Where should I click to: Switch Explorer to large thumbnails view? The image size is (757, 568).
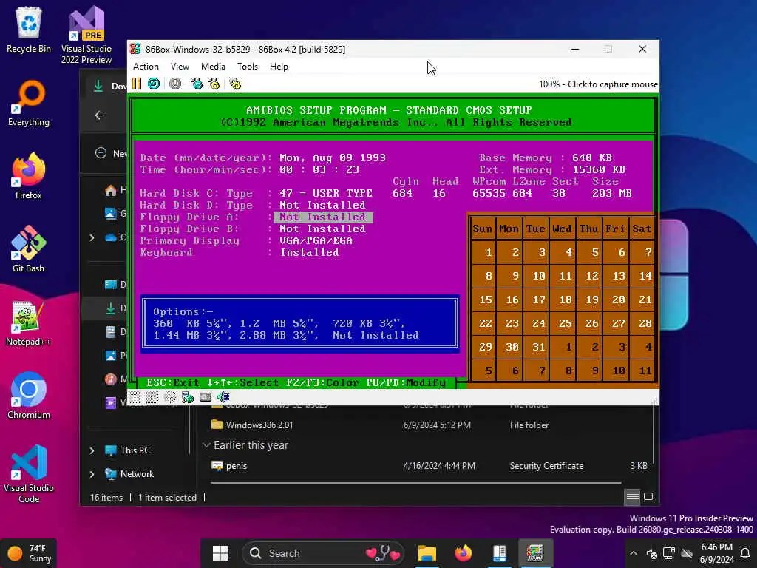pyautogui.click(x=648, y=497)
